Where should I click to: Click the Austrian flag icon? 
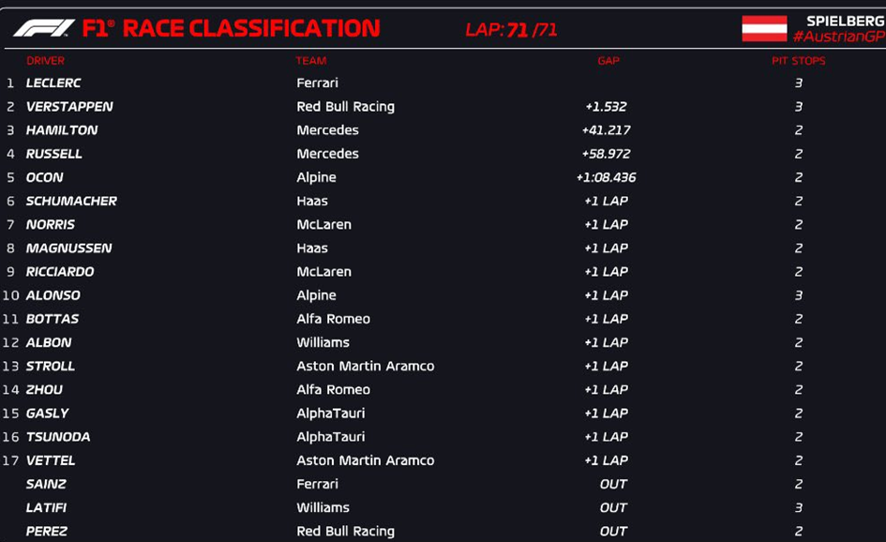point(764,28)
